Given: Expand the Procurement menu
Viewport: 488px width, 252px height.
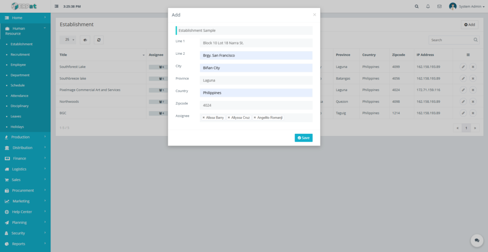Looking at the screenshot, I should 25,191.
